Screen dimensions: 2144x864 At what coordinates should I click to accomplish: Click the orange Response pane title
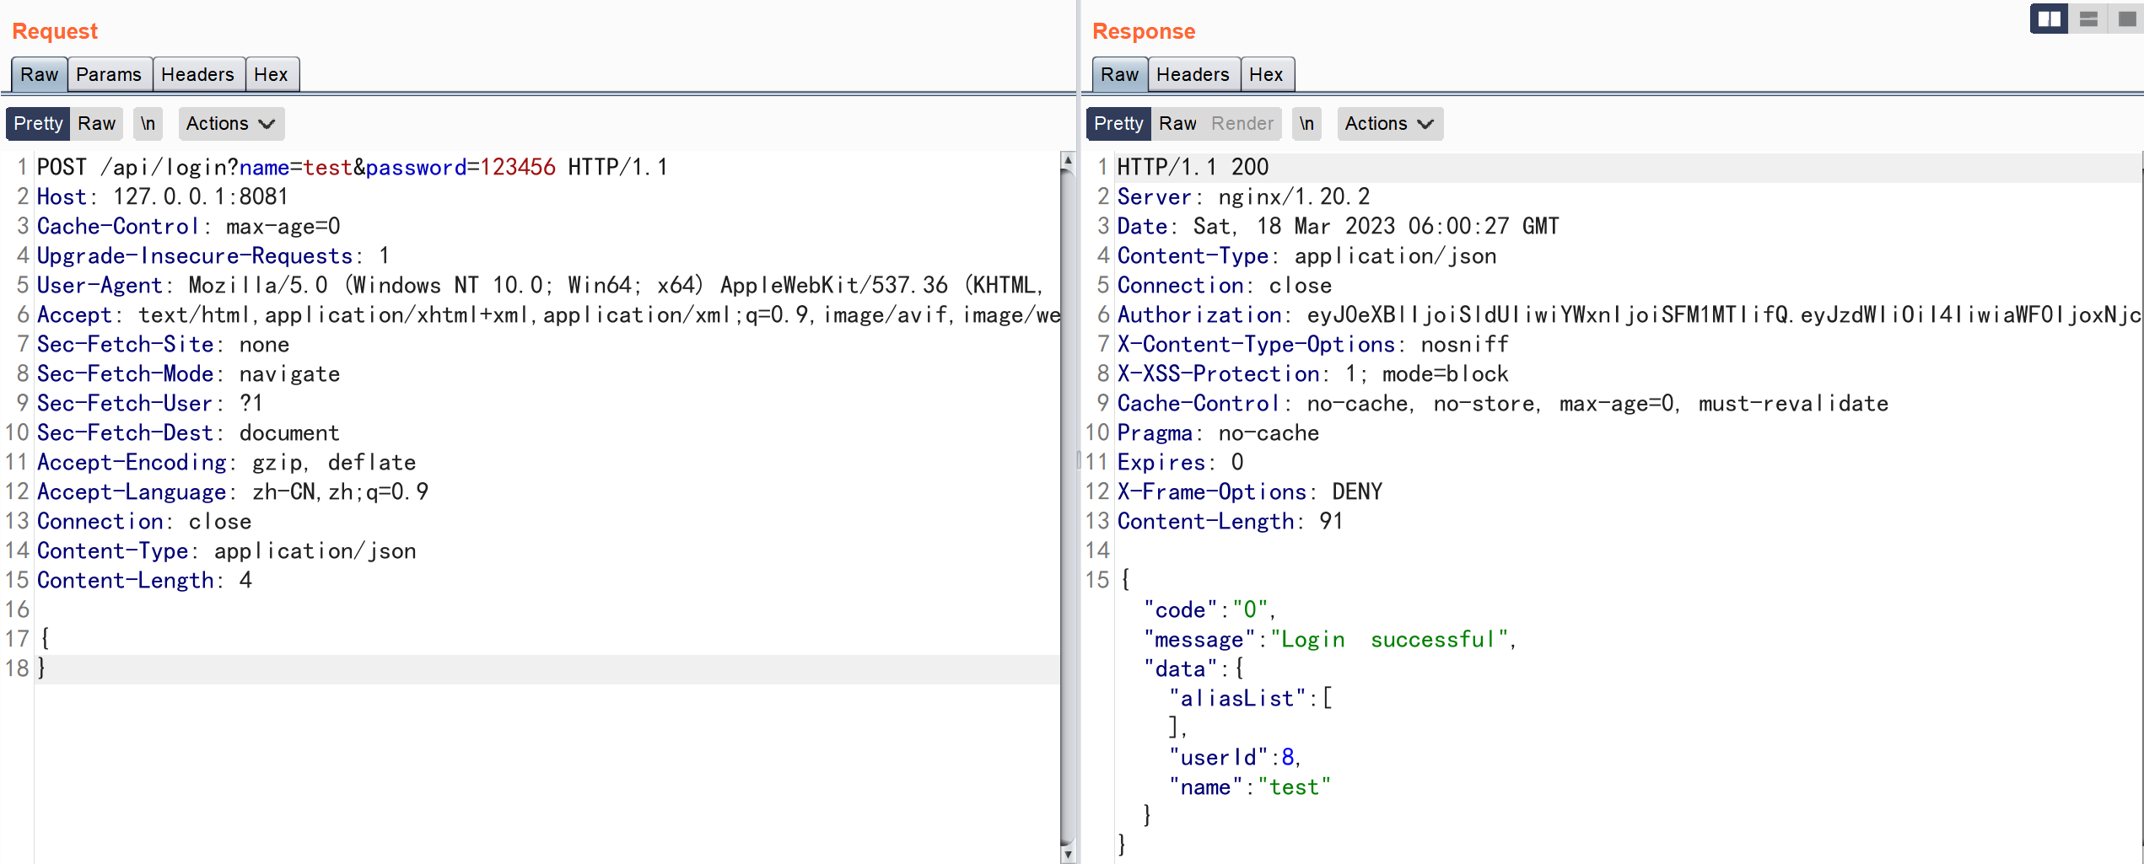tap(1144, 31)
